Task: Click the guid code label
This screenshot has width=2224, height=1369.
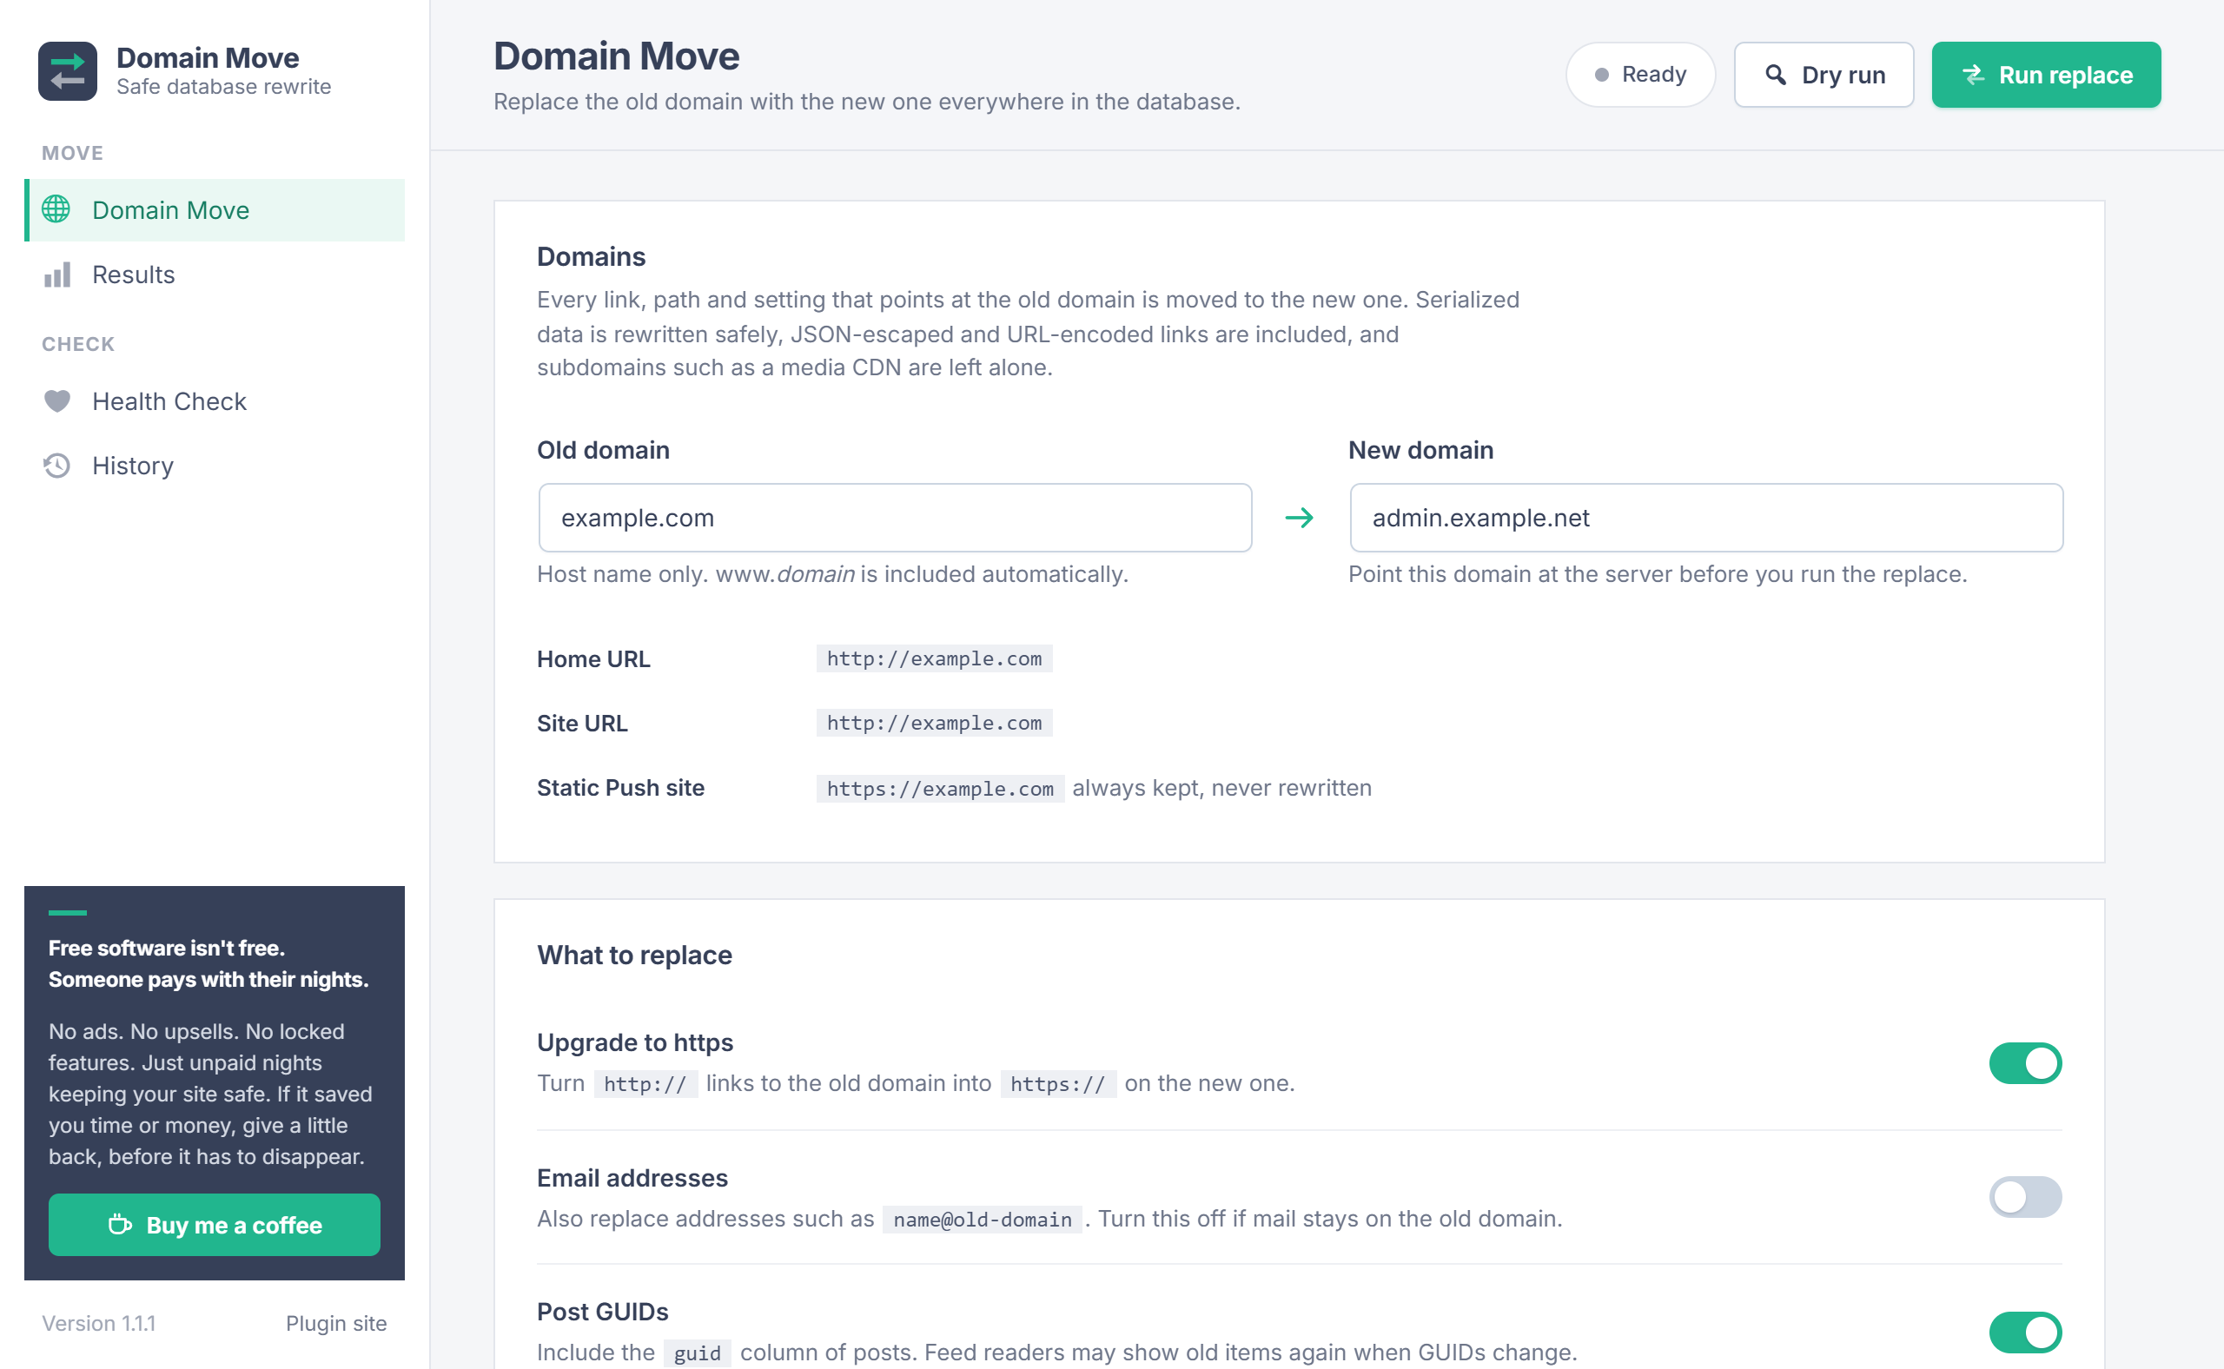Action: pos(698,1353)
